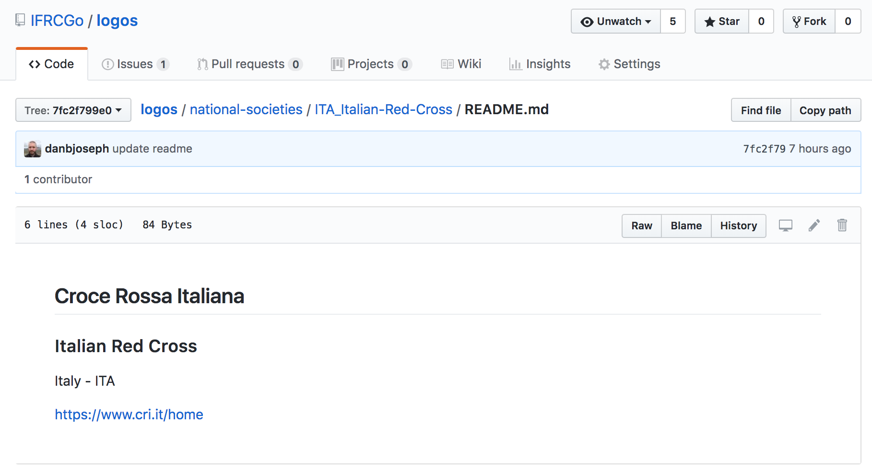The image size is (872, 474).
Task: Edit this file with the pencil icon
Action: (814, 225)
